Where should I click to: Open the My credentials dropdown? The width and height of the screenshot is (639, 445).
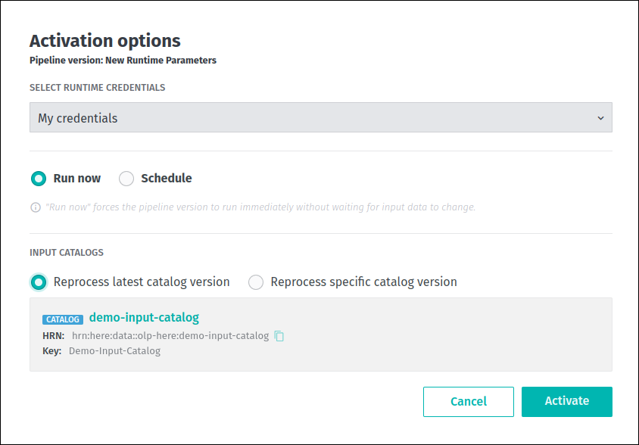click(320, 118)
